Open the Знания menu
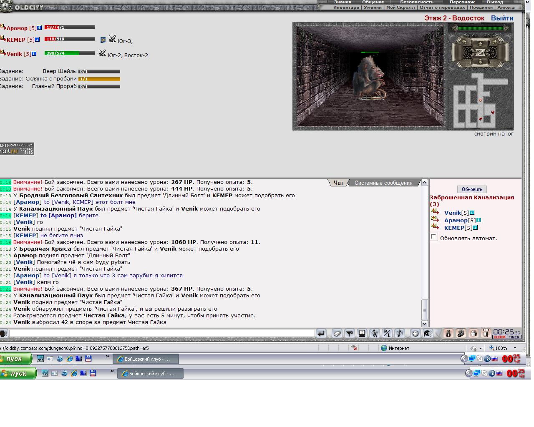534x427 pixels. click(343, 2)
